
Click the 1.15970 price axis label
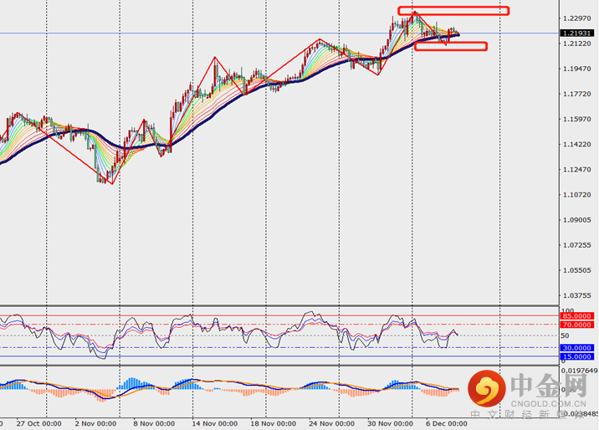[x=577, y=119]
